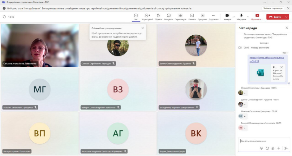
Task: Click Володимир Ігорович Закорчемний profile photo
Action: click(x=196, y=89)
